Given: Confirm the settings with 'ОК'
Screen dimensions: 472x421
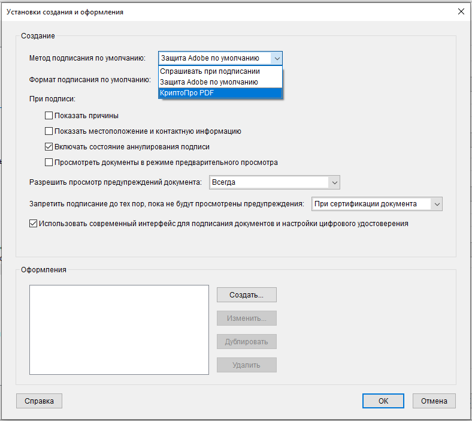Looking at the screenshot, I should tap(383, 401).
